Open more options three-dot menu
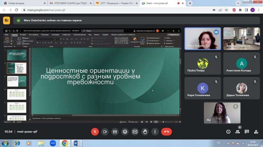This screenshot has height=147, width=263. (155, 132)
